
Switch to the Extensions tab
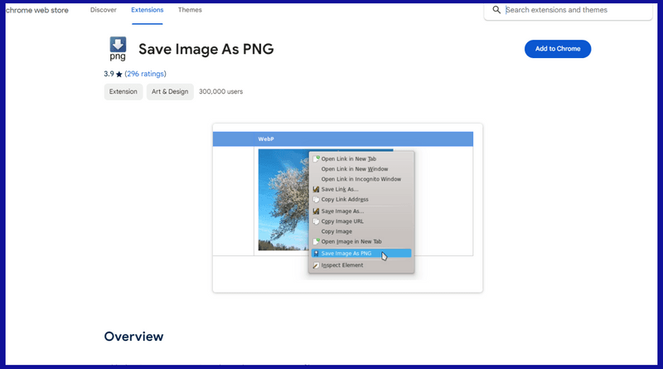pyautogui.click(x=148, y=10)
